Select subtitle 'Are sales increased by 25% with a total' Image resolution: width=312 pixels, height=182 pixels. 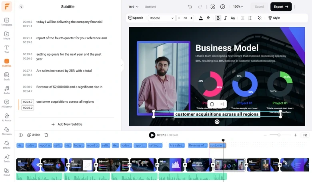point(64,71)
